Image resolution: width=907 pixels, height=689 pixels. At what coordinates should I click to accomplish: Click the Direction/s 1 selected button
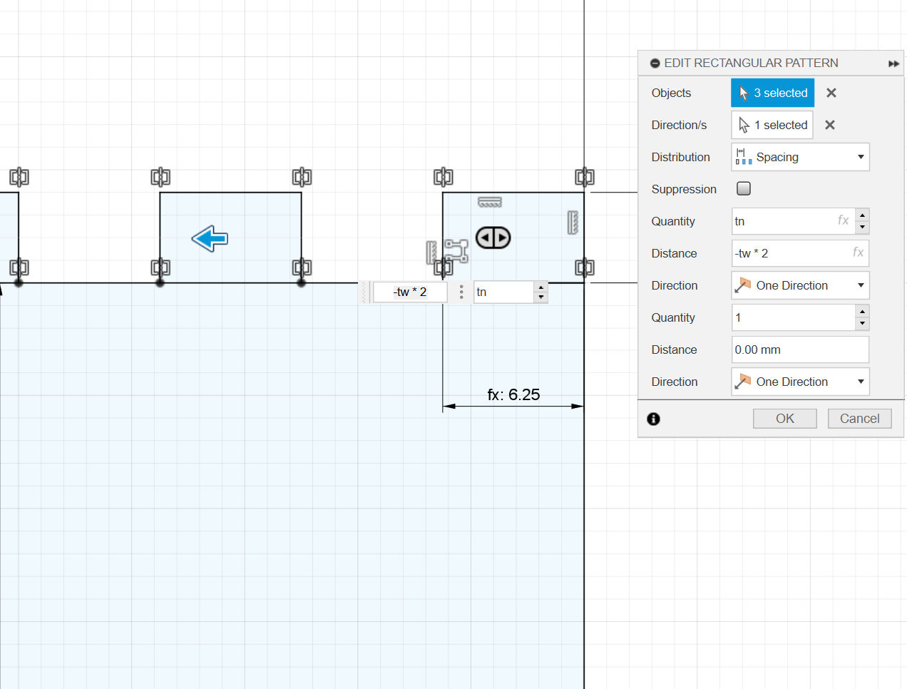click(x=772, y=125)
